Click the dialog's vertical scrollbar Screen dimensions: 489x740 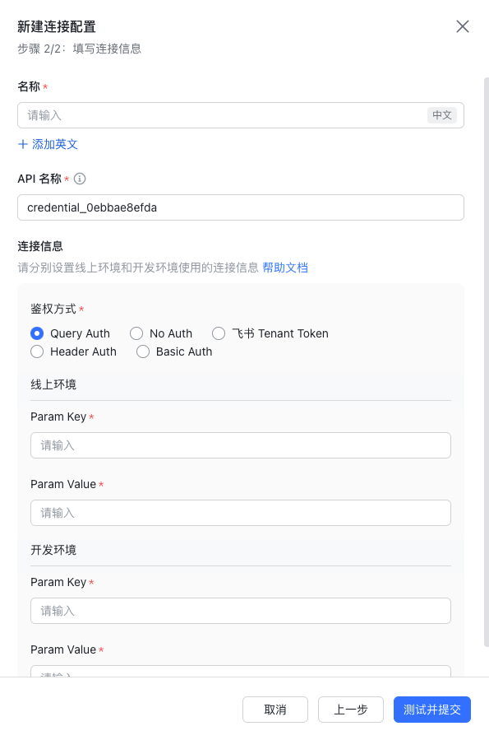click(487, 362)
